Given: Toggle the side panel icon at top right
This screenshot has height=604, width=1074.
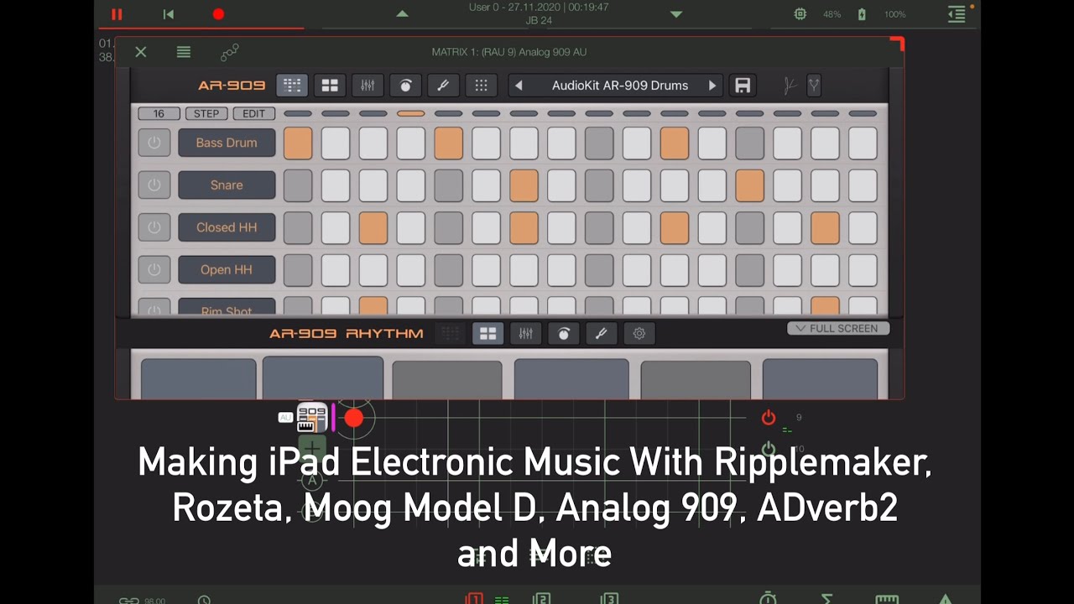Looking at the screenshot, I should 957,14.
